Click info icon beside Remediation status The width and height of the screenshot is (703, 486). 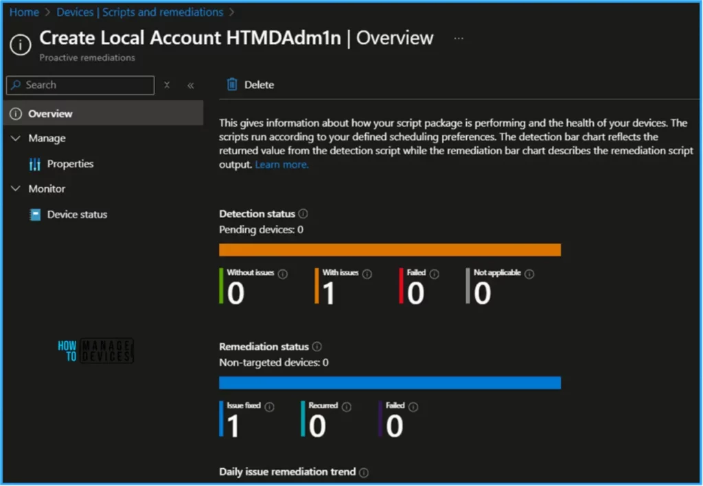click(x=317, y=346)
